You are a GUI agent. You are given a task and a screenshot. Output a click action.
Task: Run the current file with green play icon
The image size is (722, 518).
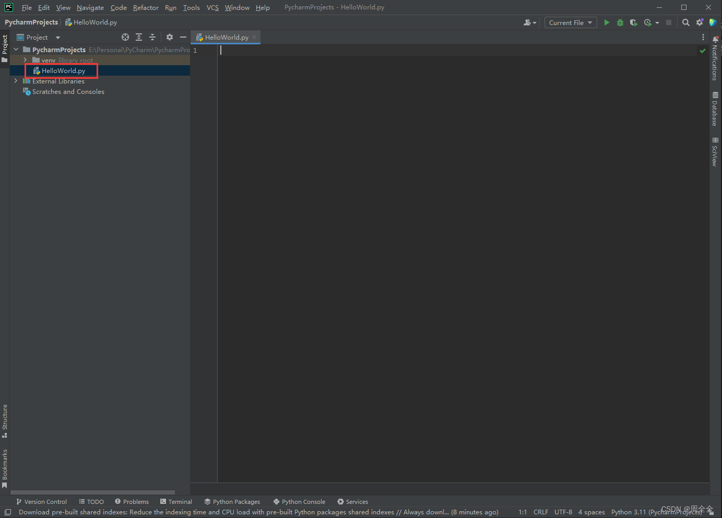[x=607, y=22]
